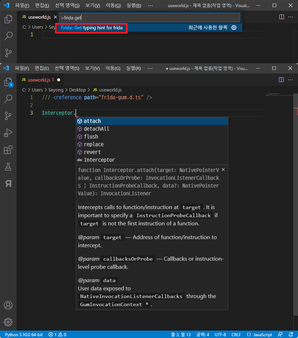Pick 'replace' in the autocomplete list

(x=93, y=144)
